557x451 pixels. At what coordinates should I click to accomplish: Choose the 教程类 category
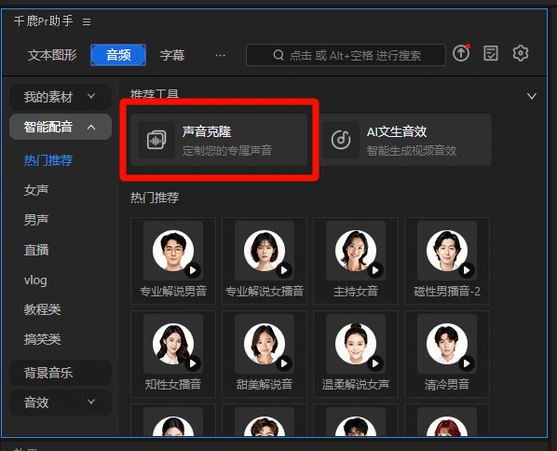42,309
